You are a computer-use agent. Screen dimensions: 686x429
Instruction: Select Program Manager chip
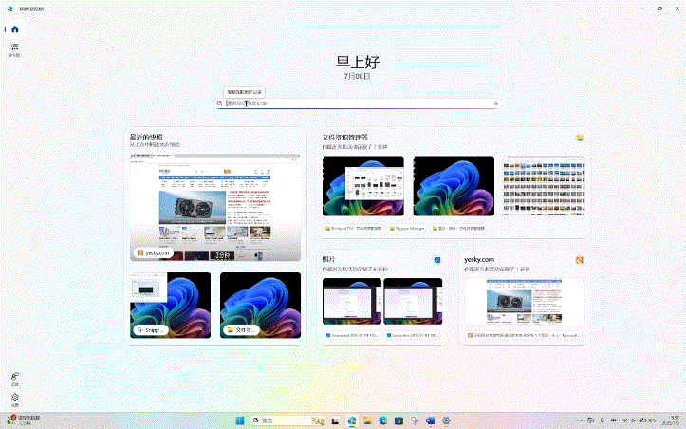[406, 229]
